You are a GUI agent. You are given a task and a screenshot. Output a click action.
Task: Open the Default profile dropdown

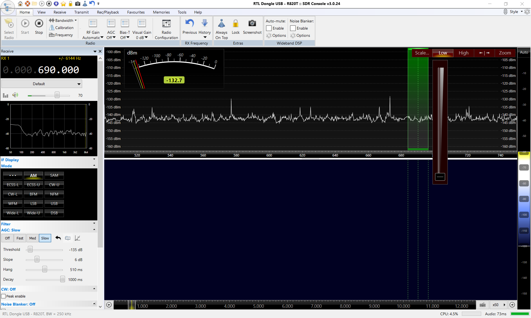click(42, 84)
